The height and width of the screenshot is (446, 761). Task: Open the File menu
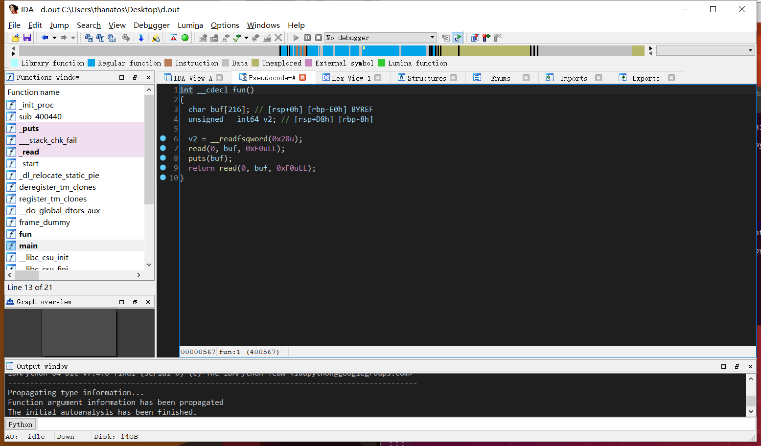coord(14,25)
